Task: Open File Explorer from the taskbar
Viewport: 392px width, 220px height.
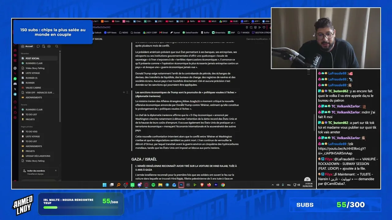Action: click(x=160, y=185)
